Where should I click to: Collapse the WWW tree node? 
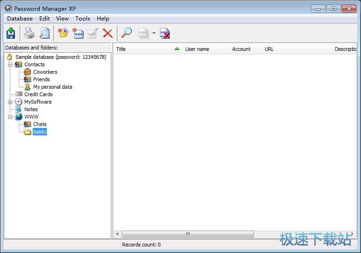click(x=10, y=117)
